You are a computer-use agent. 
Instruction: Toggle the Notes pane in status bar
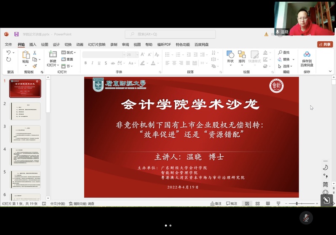click(x=216, y=204)
